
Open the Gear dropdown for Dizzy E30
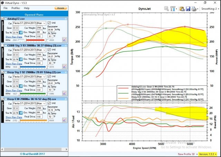(x=16, y=108)
